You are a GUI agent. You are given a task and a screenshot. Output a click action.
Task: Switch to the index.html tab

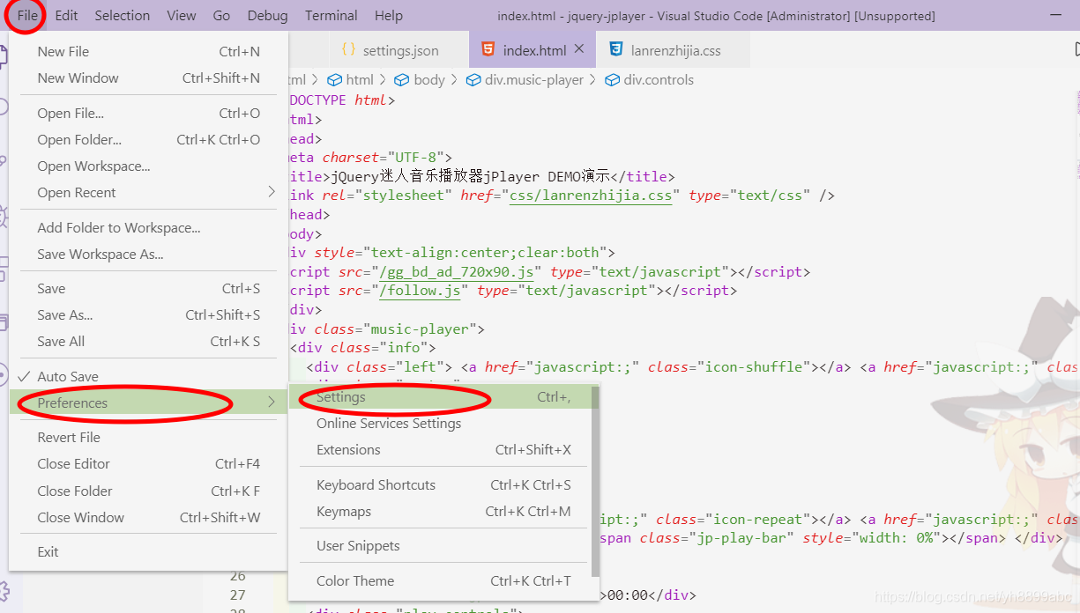pos(533,50)
